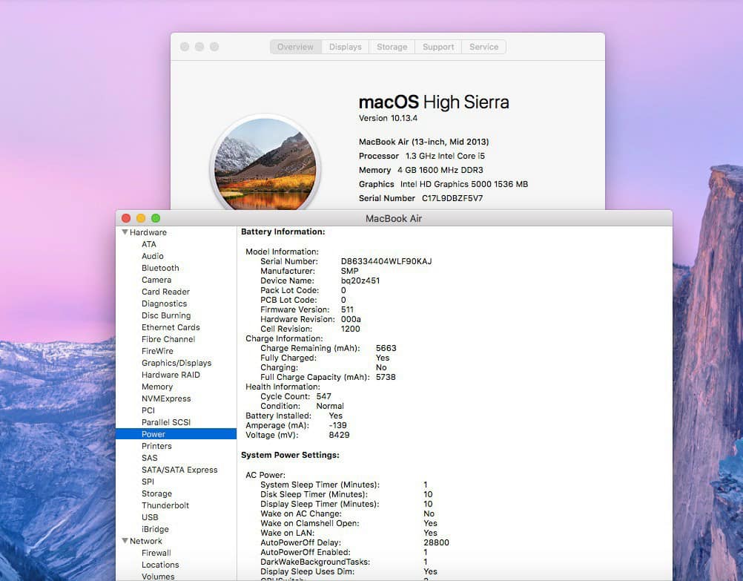Image resolution: width=743 pixels, height=581 pixels.
Task: Choose Memory in the hardware list
Action: (157, 387)
